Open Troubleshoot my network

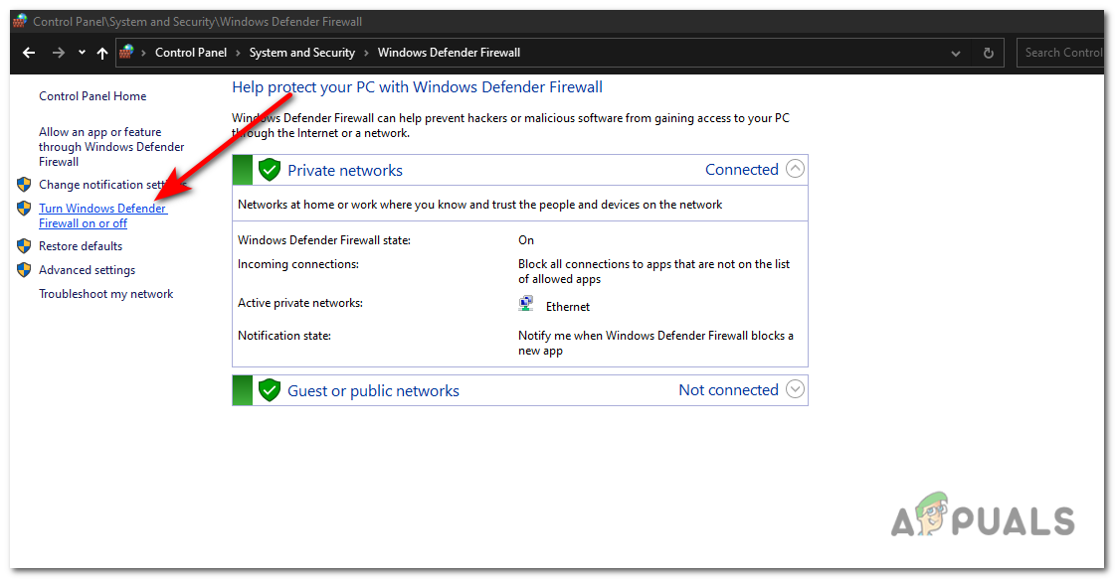tap(105, 293)
